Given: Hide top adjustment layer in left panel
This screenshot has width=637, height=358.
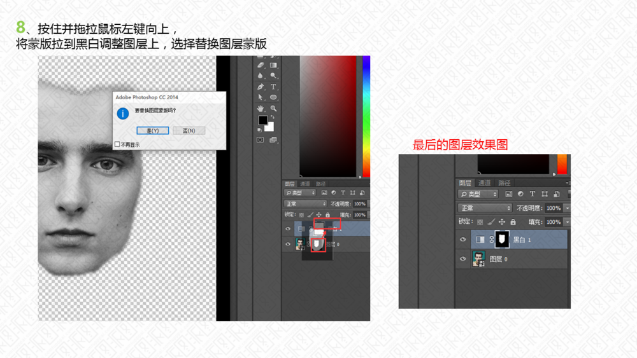Looking at the screenshot, I should pyautogui.click(x=288, y=229).
